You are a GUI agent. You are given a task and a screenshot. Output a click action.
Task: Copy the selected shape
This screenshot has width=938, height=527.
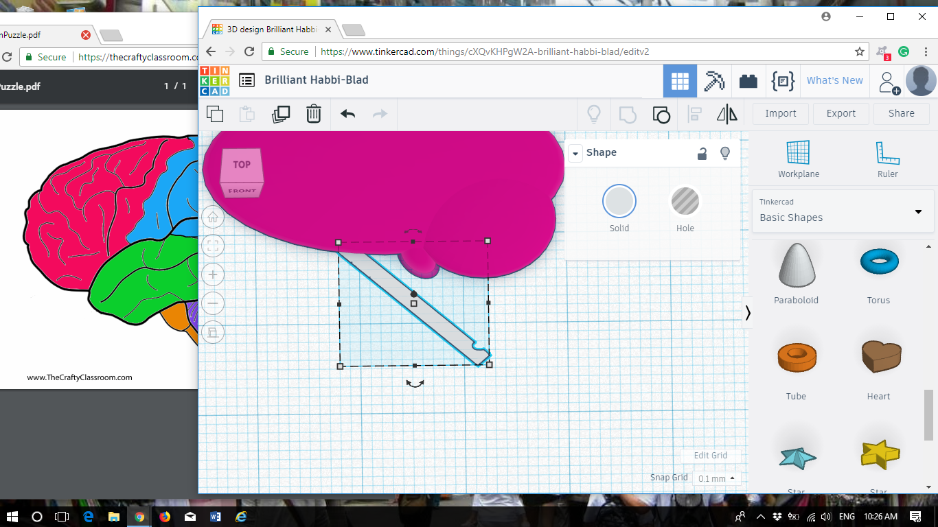(215, 114)
